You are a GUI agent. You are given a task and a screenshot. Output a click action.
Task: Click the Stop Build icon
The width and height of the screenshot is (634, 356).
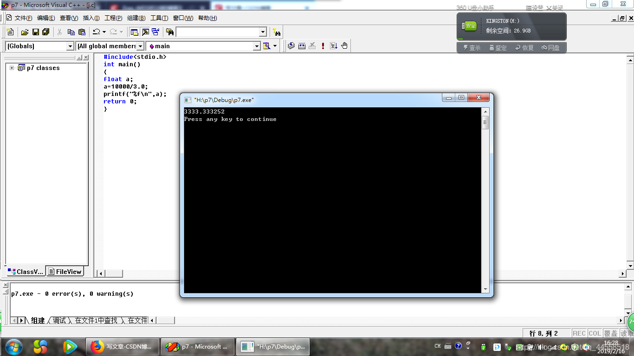coord(312,46)
